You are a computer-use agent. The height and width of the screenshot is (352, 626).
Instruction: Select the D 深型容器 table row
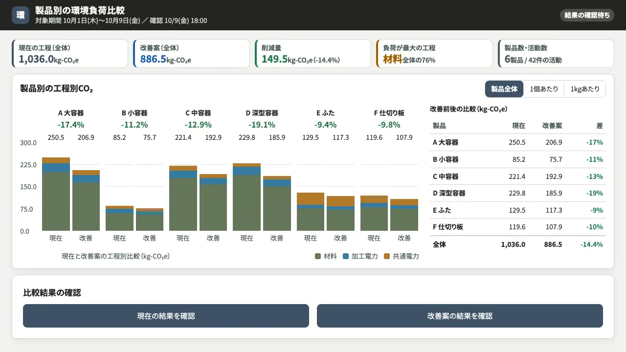pyautogui.click(x=517, y=193)
